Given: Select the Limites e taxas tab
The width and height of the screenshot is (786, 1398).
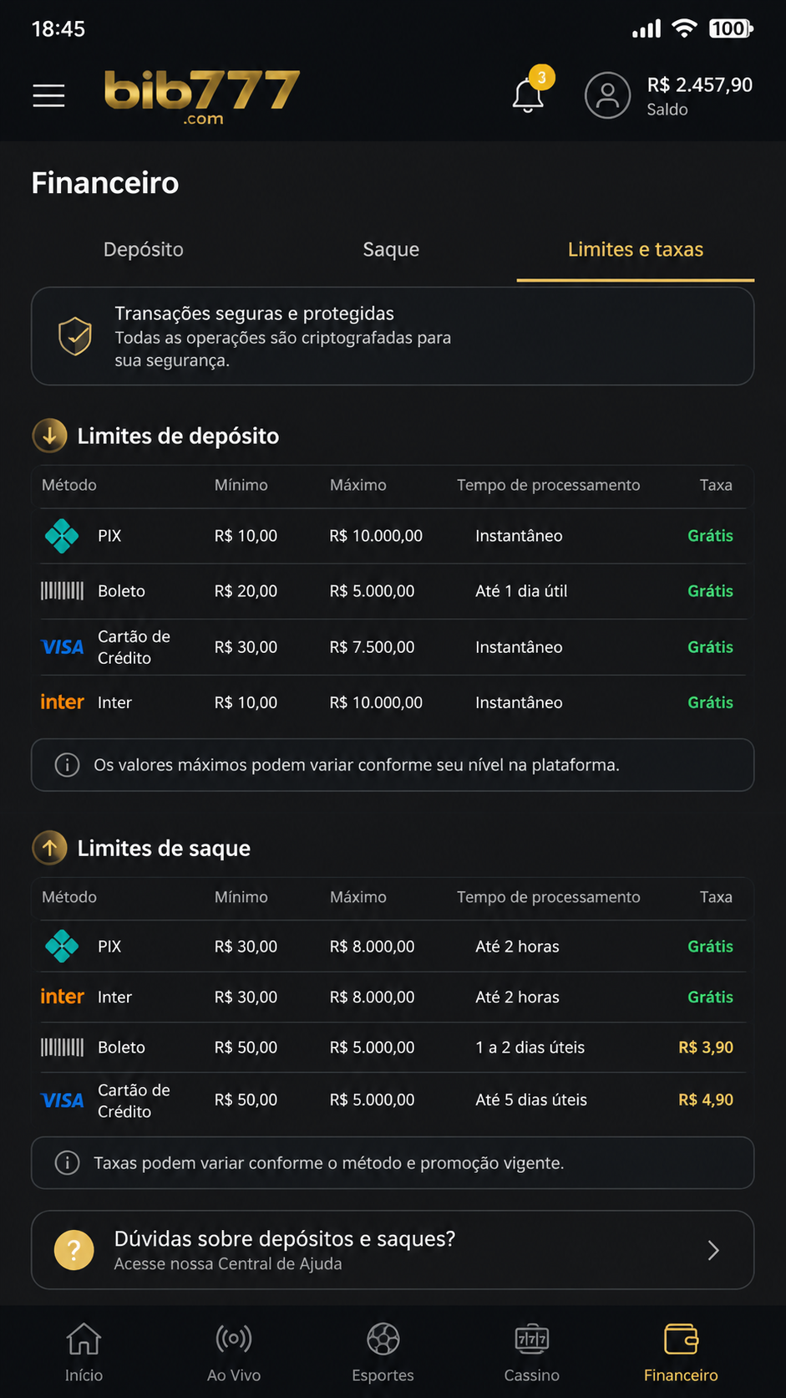Looking at the screenshot, I should [636, 249].
